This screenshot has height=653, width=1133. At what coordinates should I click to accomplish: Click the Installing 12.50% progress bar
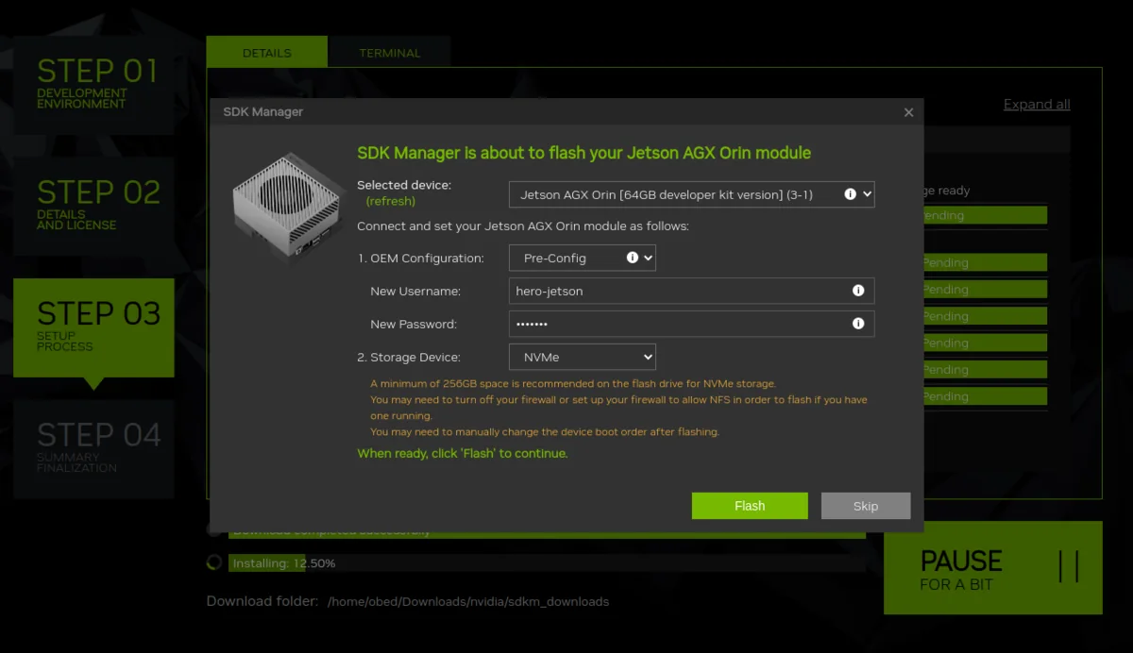point(547,563)
